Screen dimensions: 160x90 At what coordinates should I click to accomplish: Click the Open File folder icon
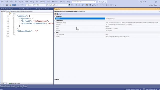(10, 5)
